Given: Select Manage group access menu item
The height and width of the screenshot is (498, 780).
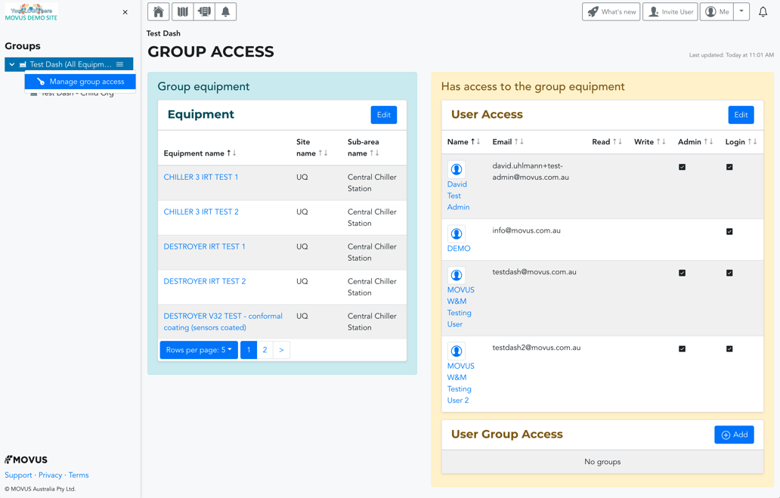Looking at the screenshot, I should (80, 82).
